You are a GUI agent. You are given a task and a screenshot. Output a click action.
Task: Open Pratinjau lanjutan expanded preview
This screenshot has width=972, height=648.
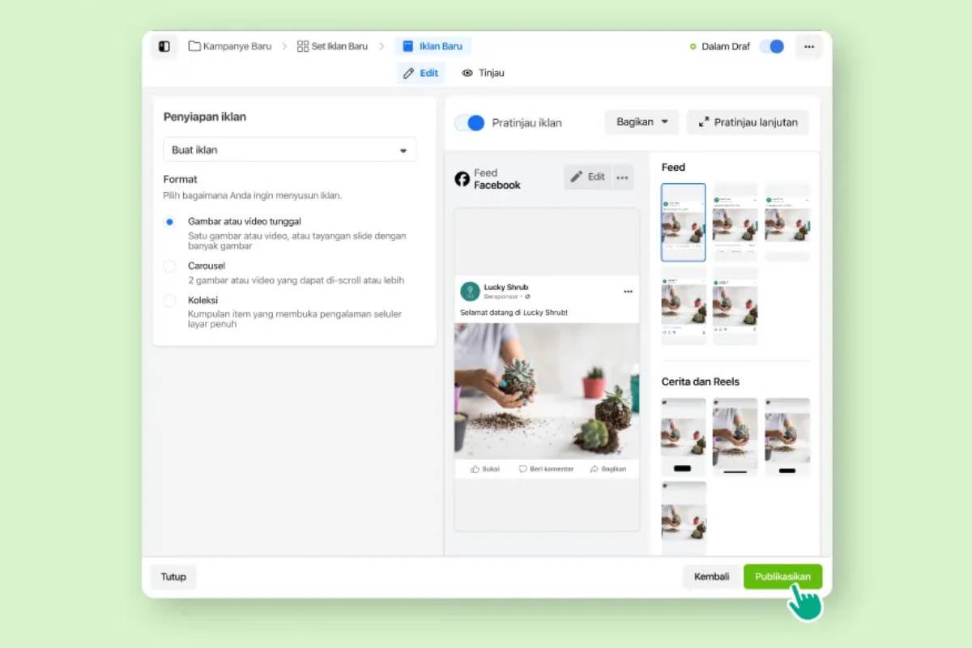[748, 122]
